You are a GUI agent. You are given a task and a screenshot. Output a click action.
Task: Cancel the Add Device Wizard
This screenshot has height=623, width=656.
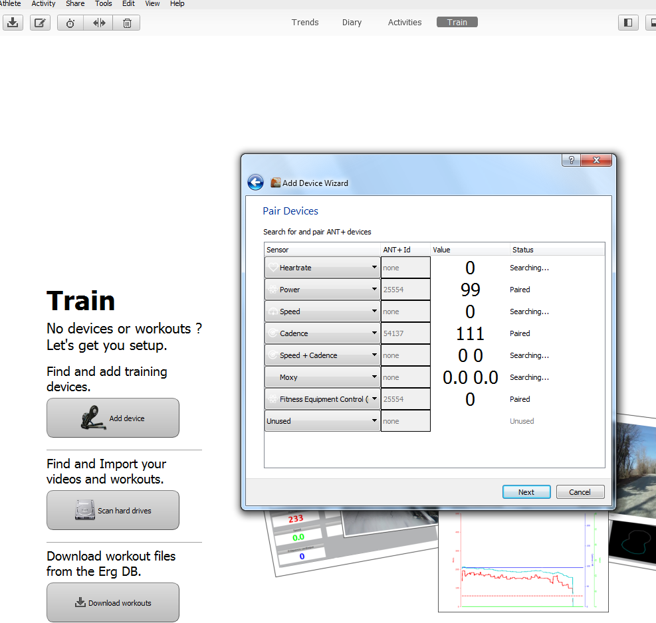(x=580, y=492)
